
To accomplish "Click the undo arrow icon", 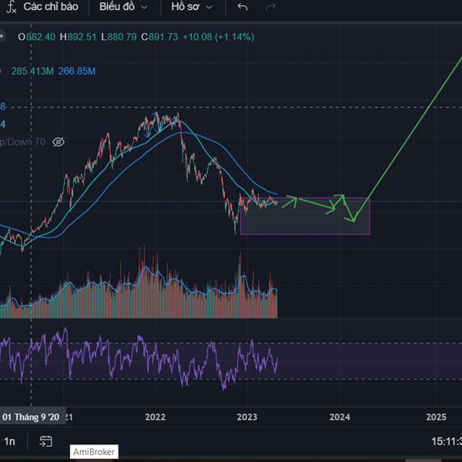I will (243, 7).
